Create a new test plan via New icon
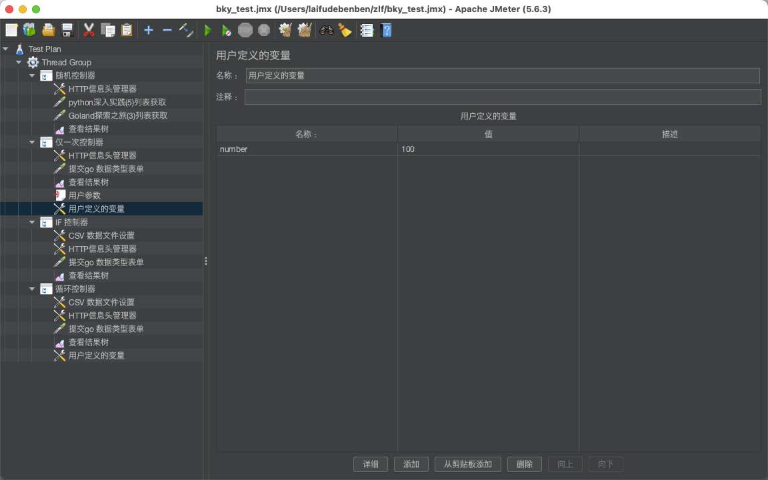Viewport: 768px width, 480px height. click(x=11, y=31)
